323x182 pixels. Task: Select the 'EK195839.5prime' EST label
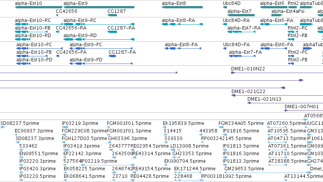[x=183, y=123]
